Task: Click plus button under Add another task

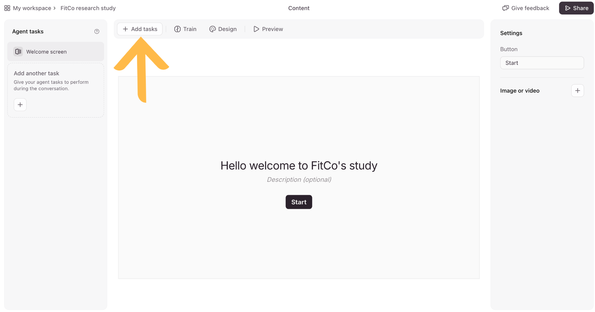Action: point(20,105)
